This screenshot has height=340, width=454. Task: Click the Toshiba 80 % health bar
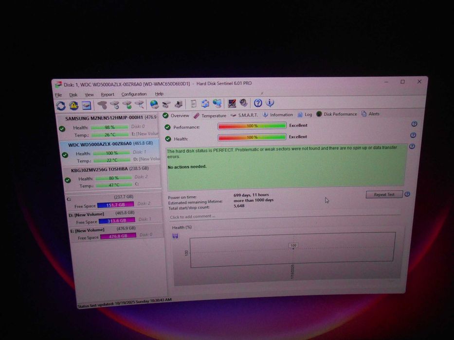coord(114,178)
